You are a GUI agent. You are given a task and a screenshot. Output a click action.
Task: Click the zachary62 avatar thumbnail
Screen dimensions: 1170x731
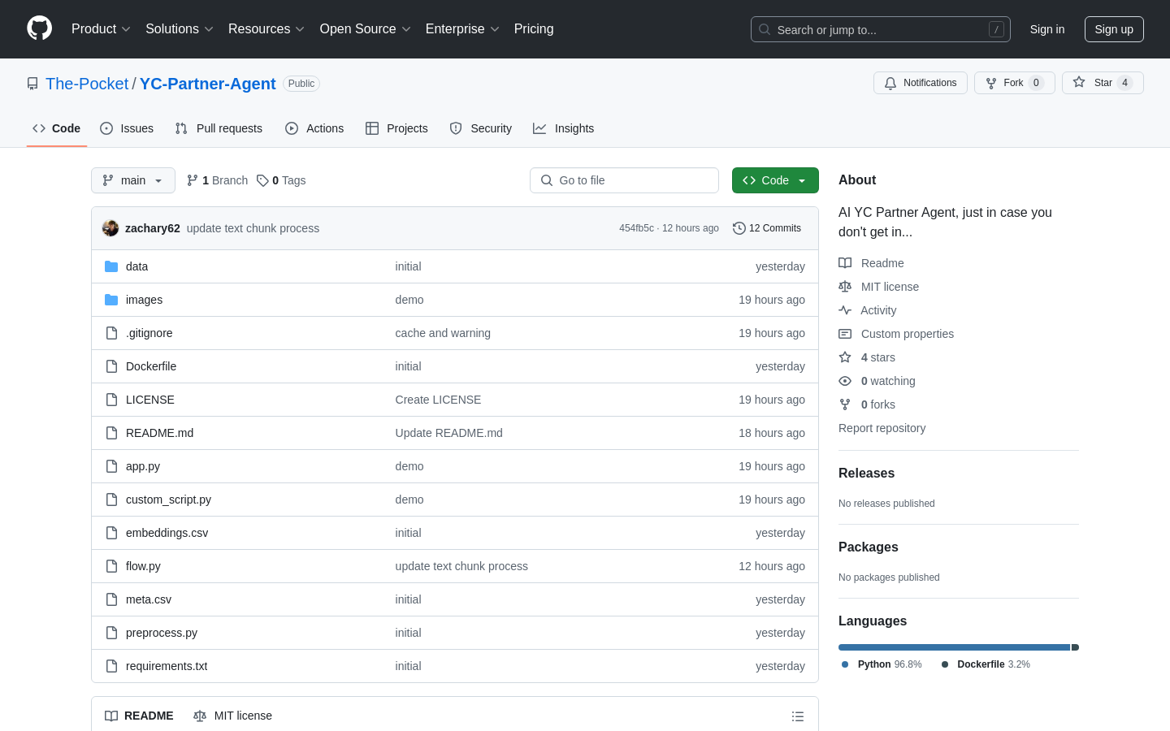(110, 228)
